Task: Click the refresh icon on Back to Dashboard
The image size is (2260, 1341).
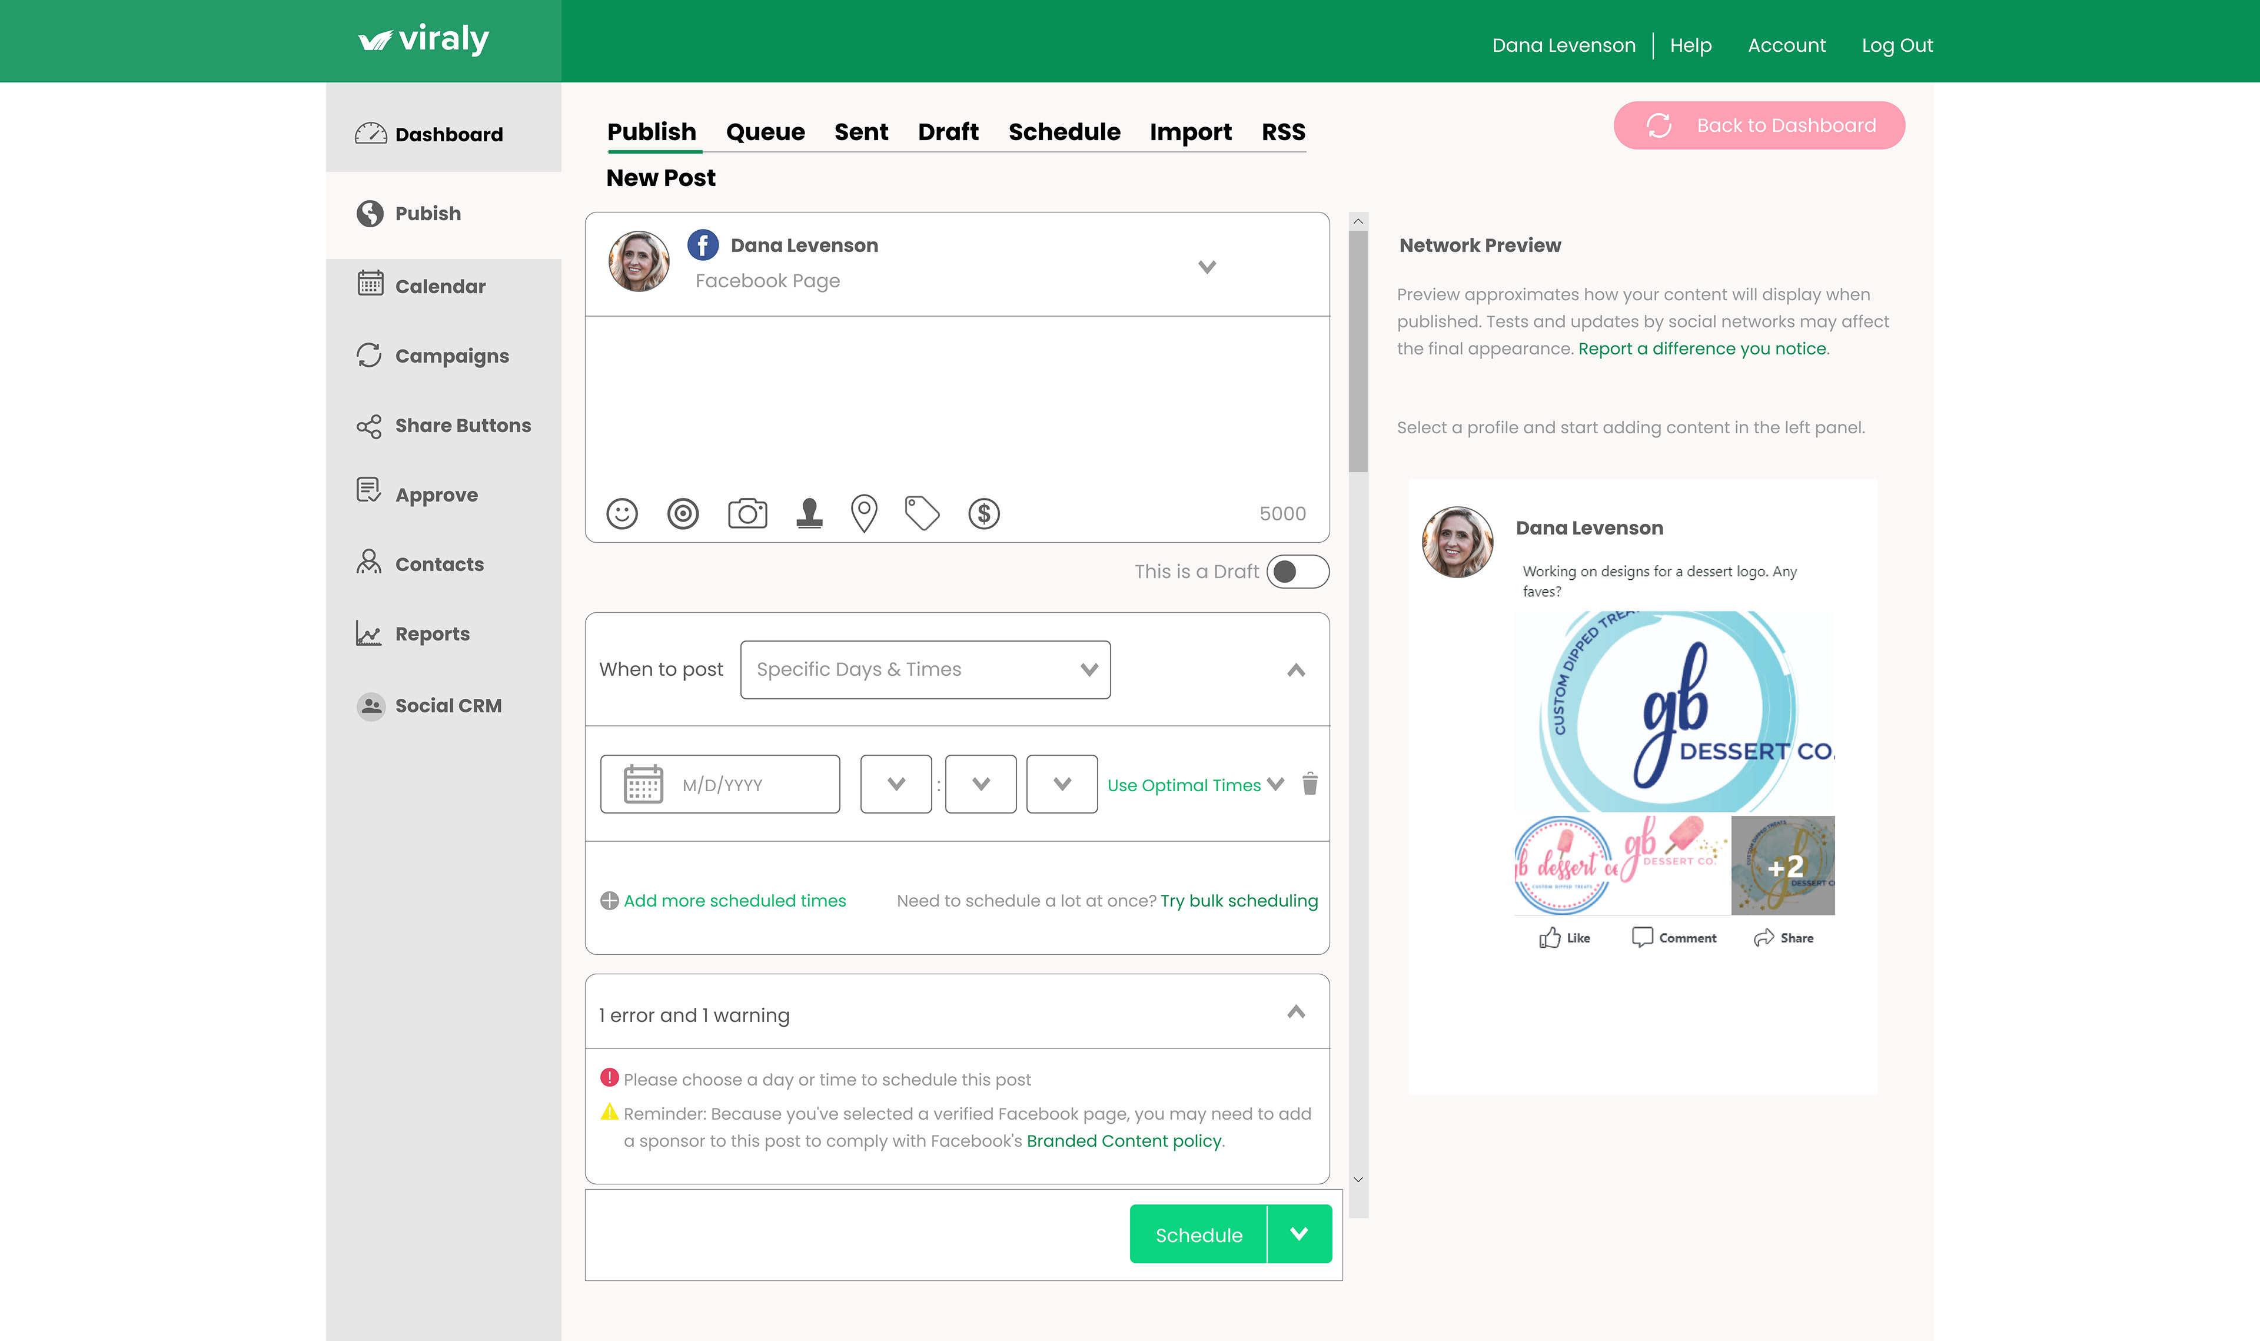Action: 1659,125
